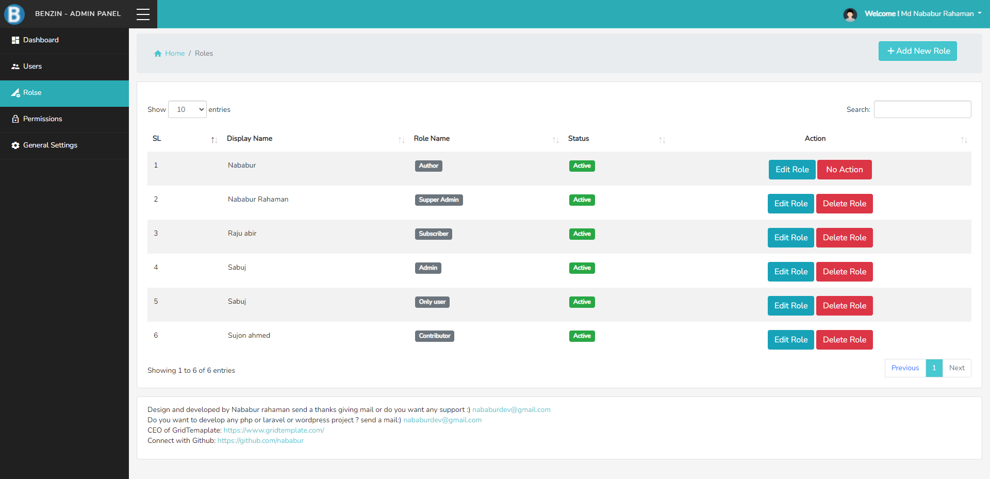Screen dimensions: 990x479
Task: Delete Role for Nababur Rahaman
Action: pyautogui.click(x=845, y=204)
